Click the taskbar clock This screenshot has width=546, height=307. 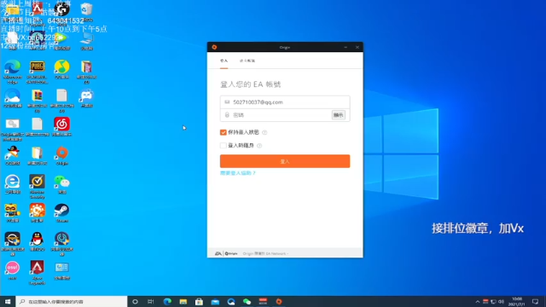(x=517, y=301)
